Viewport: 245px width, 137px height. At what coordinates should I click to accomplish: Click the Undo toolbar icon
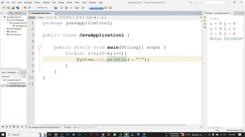pyautogui.click(x=25, y=8)
